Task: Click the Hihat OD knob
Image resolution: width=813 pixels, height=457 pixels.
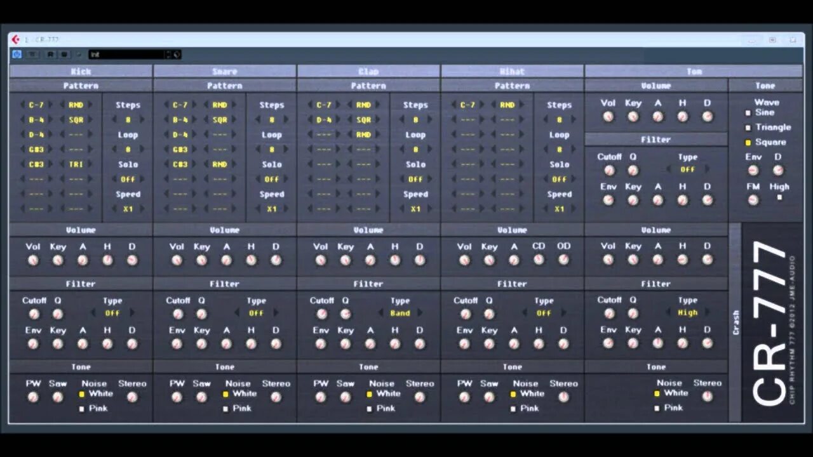Action: tap(563, 260)
